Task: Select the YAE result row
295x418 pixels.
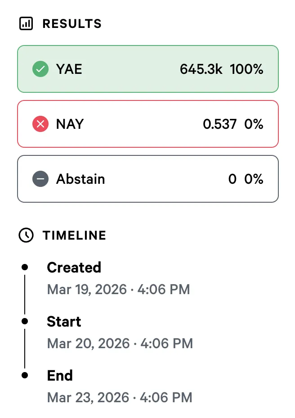Action: [x=147, y=69]
